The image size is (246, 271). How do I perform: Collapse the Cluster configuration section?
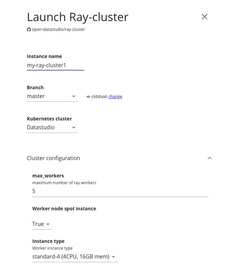[210, 158]
